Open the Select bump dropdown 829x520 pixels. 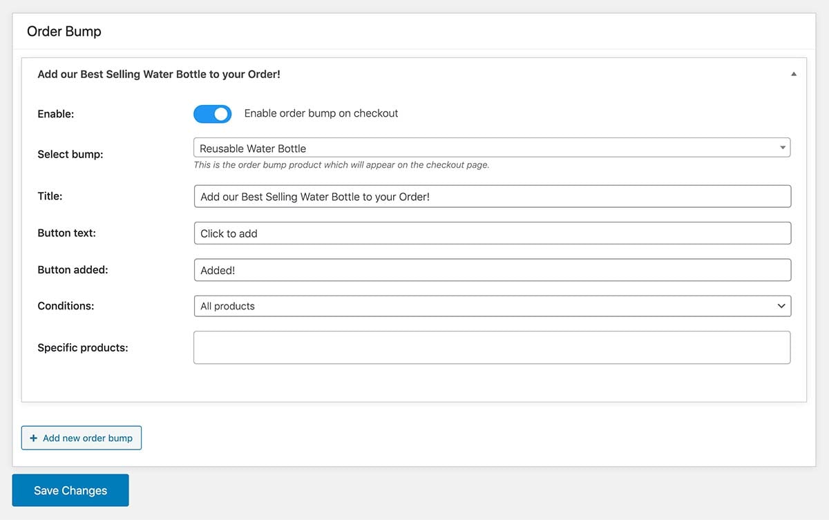tap(492, 148)
